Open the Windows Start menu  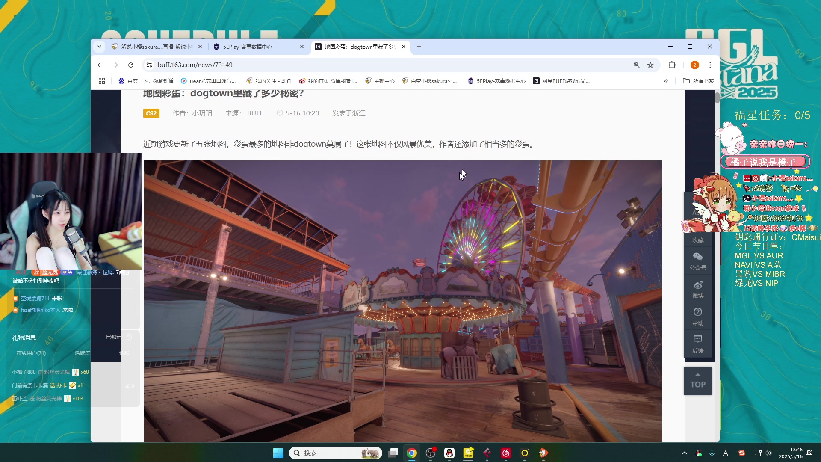278,453
